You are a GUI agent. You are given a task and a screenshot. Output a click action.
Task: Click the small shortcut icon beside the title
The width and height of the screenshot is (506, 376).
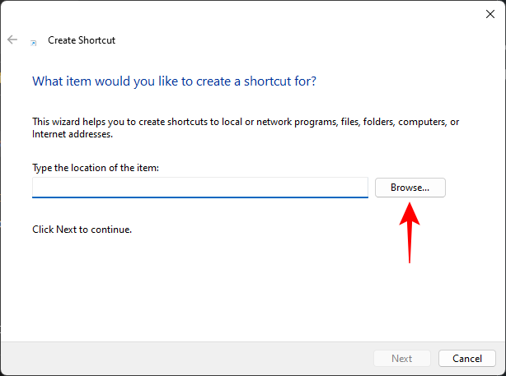(x=33, y=40)
